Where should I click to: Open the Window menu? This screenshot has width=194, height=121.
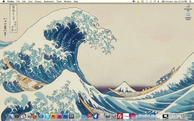68,2
